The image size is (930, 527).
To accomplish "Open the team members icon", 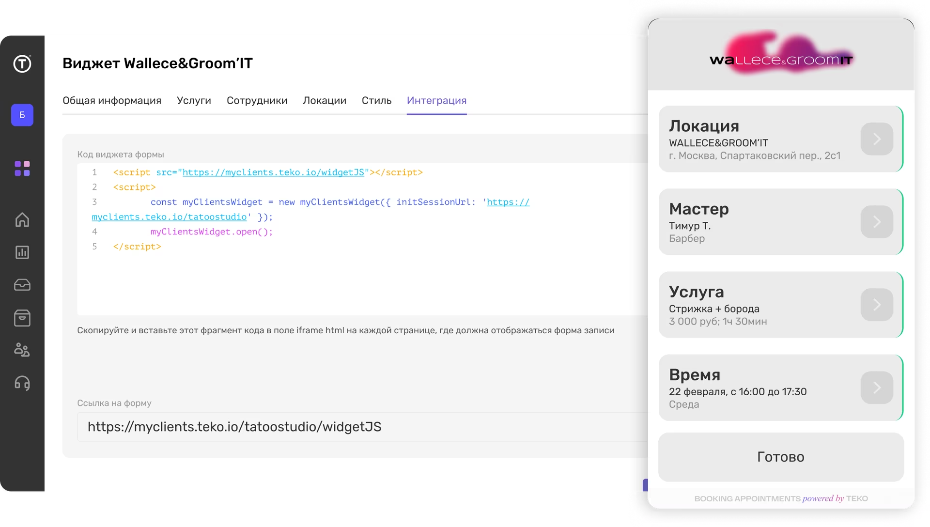I will pyautogui.click(x=22, y=350).
